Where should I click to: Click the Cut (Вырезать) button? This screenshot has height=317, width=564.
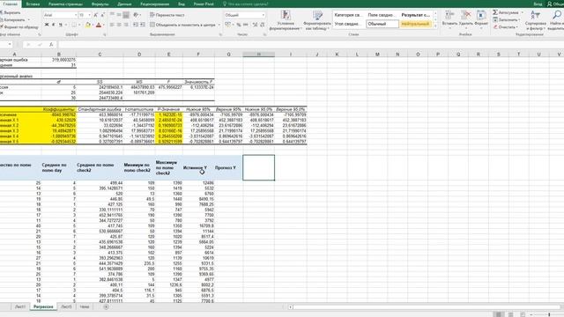pos(11,12)
